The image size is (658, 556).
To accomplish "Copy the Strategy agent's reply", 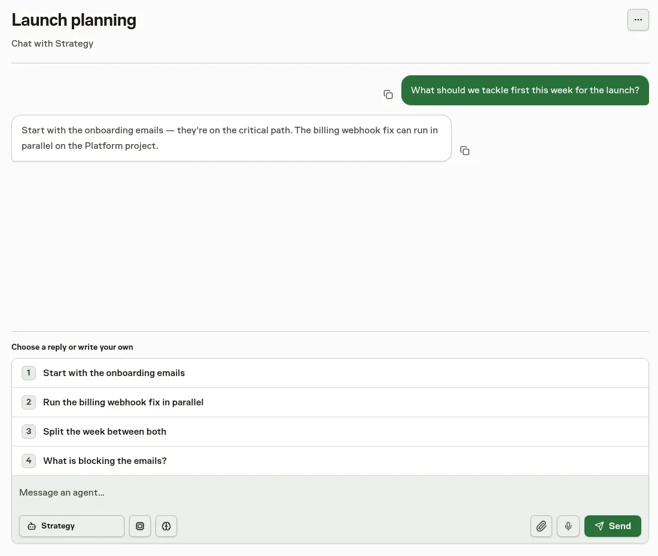I will pos(465,151).
